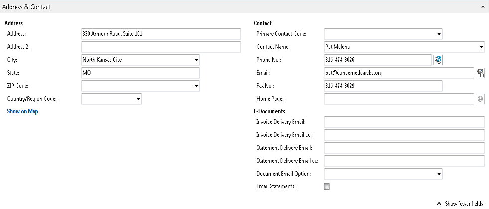Click the Email field pat@concernedcarekc.org

(399, 73)
